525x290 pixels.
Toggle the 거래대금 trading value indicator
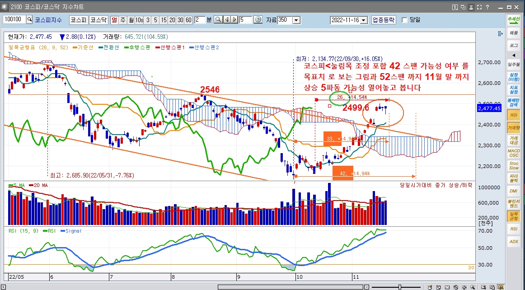pos(513,140)
